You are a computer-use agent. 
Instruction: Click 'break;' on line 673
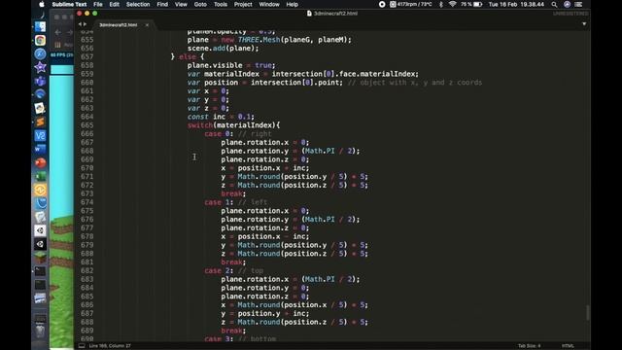pos(233,193)
